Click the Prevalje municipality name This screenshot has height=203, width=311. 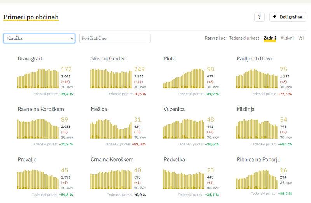[27, 160]
